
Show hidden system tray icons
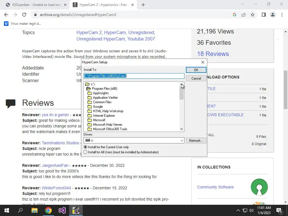(238, 210)
